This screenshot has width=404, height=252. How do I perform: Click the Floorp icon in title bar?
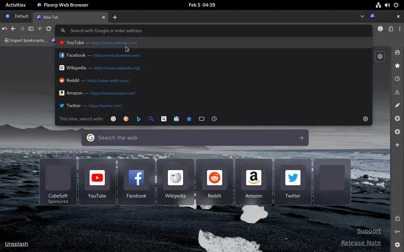pos(373,16)
